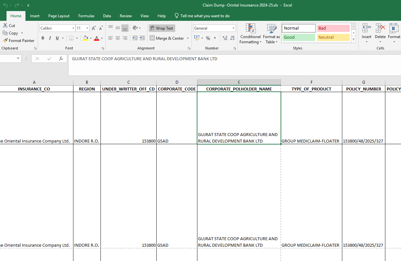Screen dimensions: 401x261
Task: Click Insert cells icon
Action: (366, 28)
